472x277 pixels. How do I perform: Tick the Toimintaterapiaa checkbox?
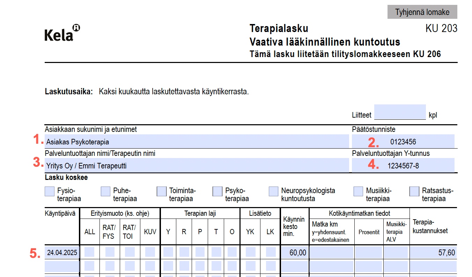pos(162,191)
